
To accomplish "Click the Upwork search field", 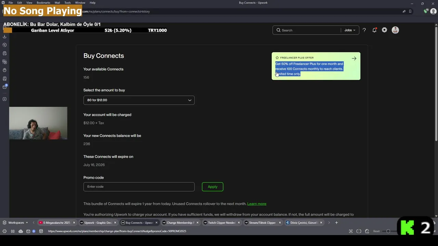I will click(310, 30).
